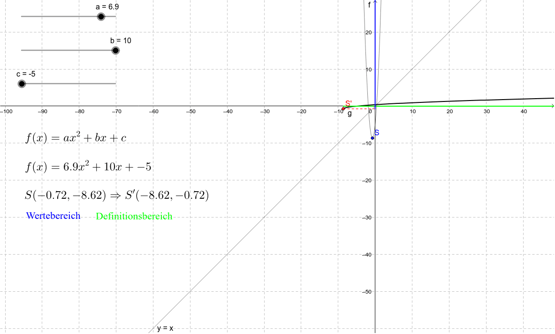This screenshot has height=334, width=555.
Task: Select the blue vertex point S
Action: coord(373,138)
